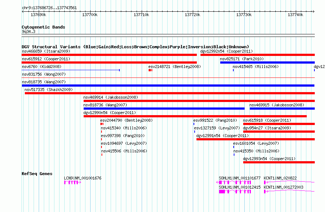This screenshot has width=325, height=212.
Task: Open the dgv12990n54 (Cooper2011) red bar
Action: coord(195,116)
